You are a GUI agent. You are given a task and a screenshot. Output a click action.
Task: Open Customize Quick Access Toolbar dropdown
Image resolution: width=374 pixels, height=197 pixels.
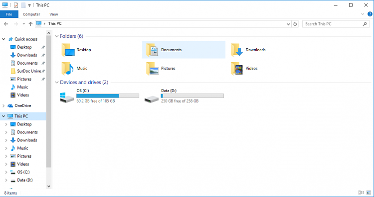pyautogui.click(x=29, y=5)
